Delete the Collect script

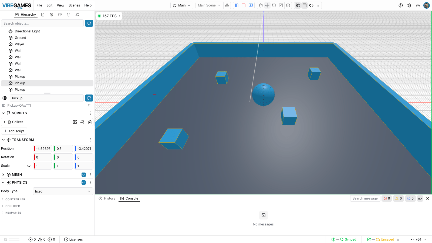click(x=90, y=122)
